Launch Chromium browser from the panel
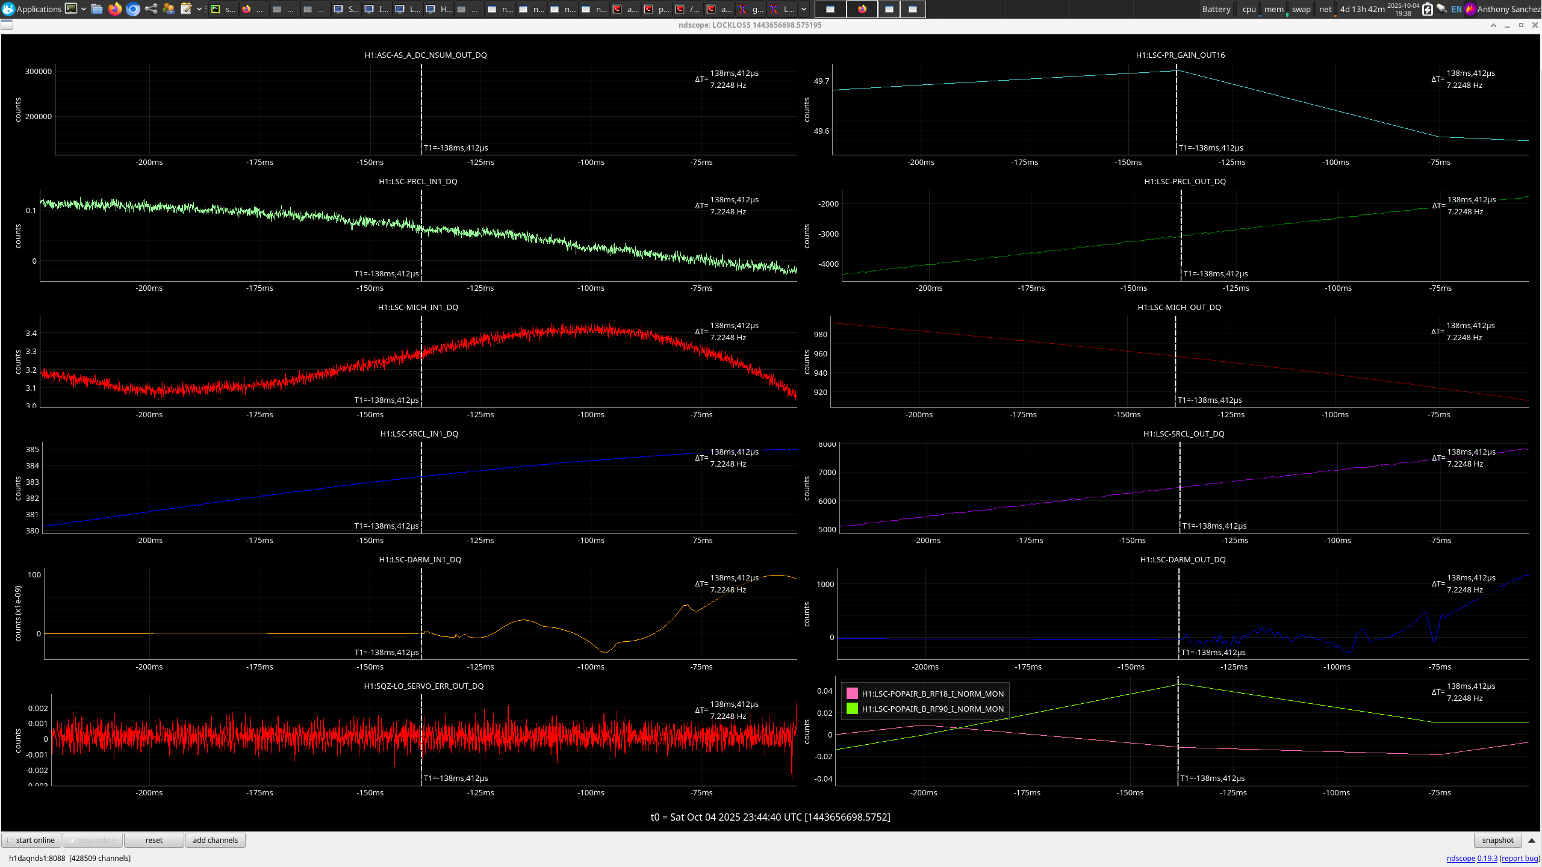Image resolution: width=1542 pixels, height=867 pixels. [x=133, y=8]
